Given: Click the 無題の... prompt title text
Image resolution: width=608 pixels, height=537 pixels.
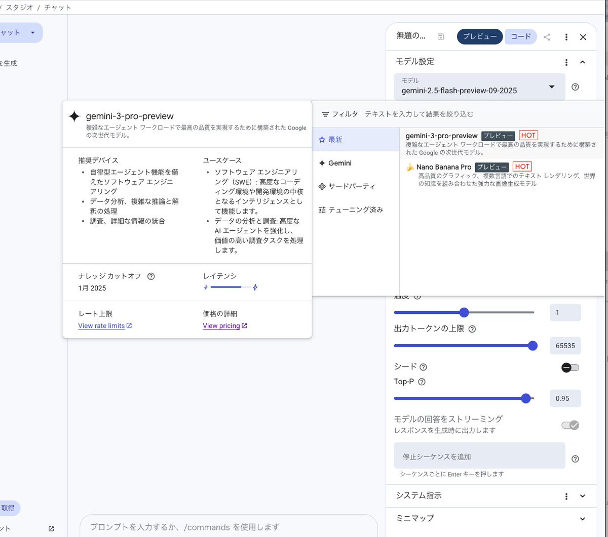Looking at the screenshot, I should [411, 36].
